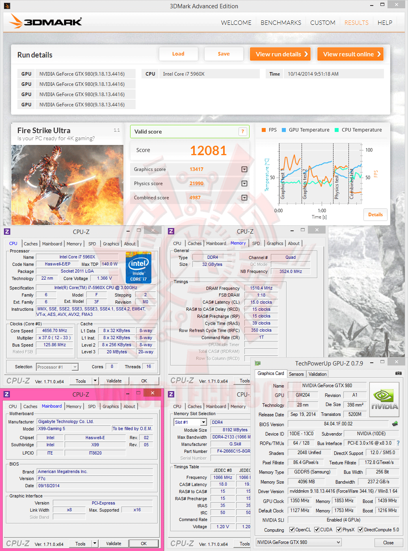Switch to Sensors tab in GPU-Z

296,374
